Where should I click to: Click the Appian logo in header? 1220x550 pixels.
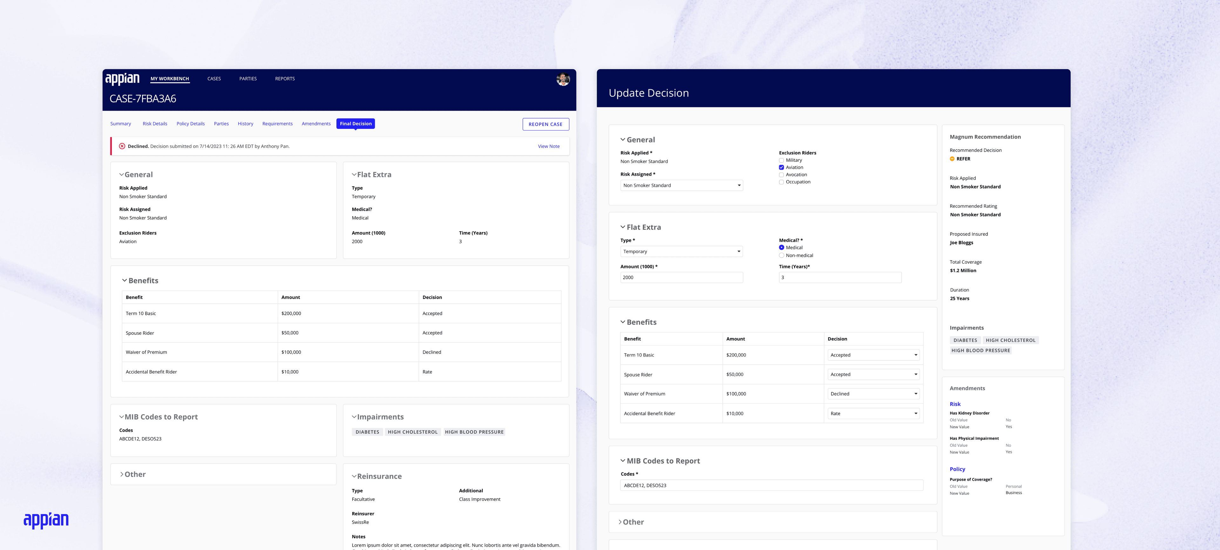point(122,79)
